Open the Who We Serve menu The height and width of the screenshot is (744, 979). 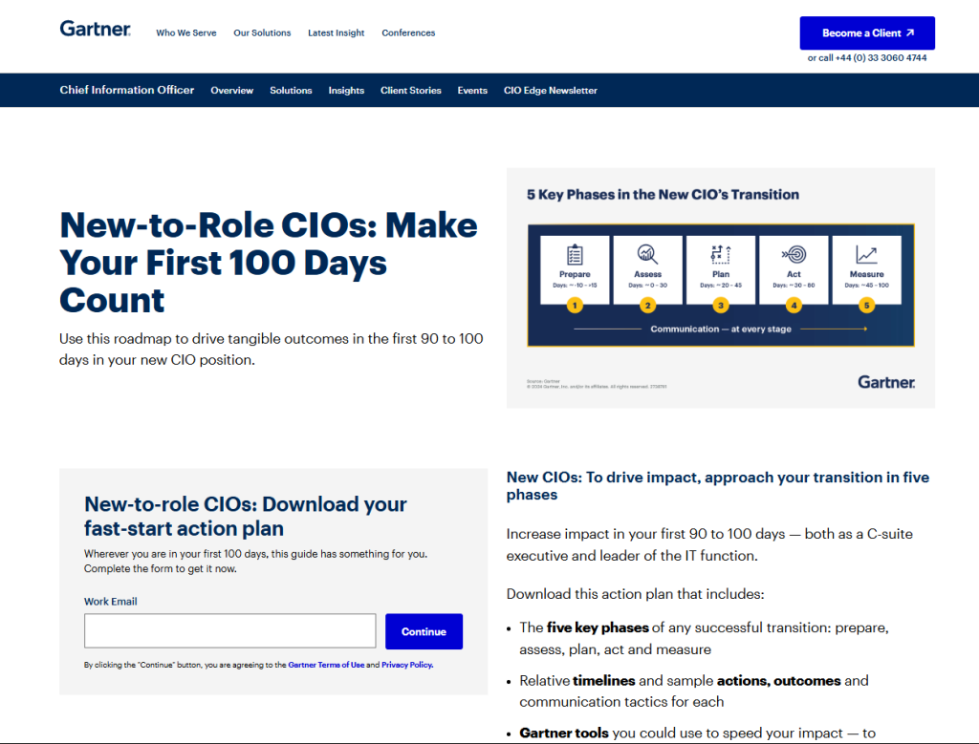186,33
